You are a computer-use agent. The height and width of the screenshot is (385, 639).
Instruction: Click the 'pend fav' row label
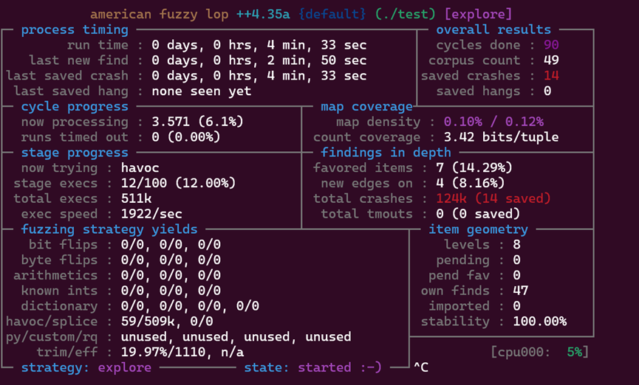[459, 277]
